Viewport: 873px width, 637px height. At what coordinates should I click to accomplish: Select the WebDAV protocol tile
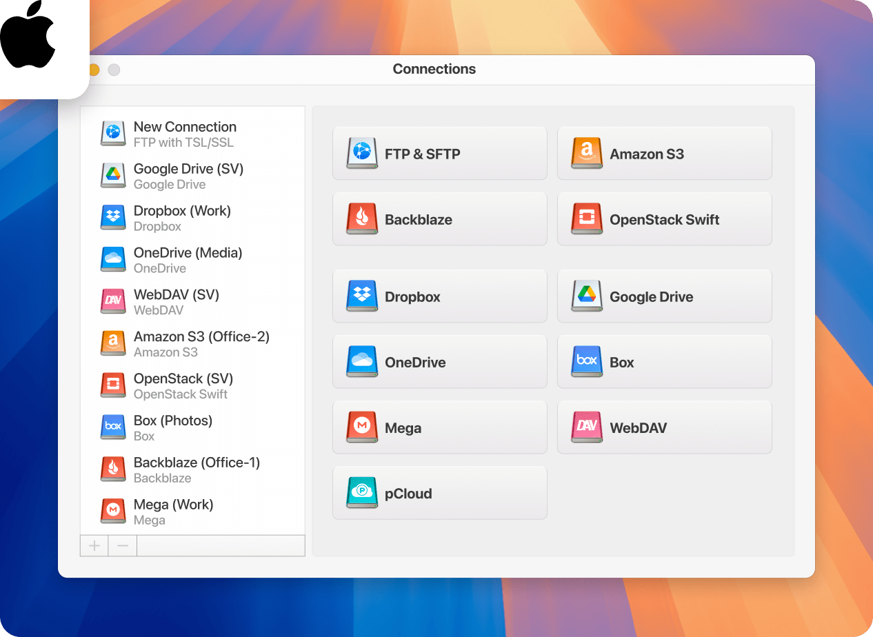pos(664,427)
